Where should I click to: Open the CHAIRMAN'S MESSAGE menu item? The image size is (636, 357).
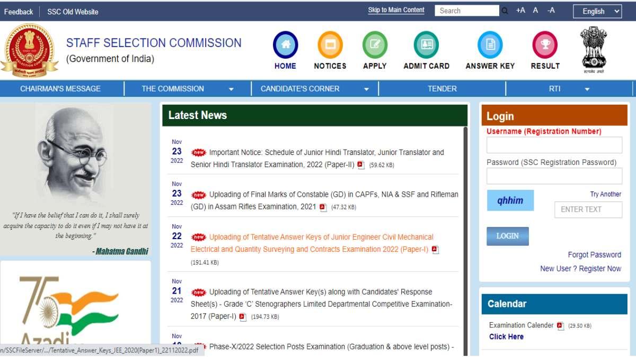[62, 88]
